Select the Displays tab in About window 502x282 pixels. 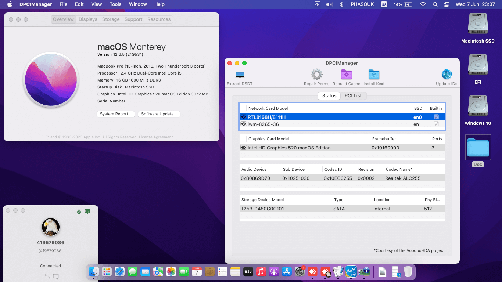87,19
